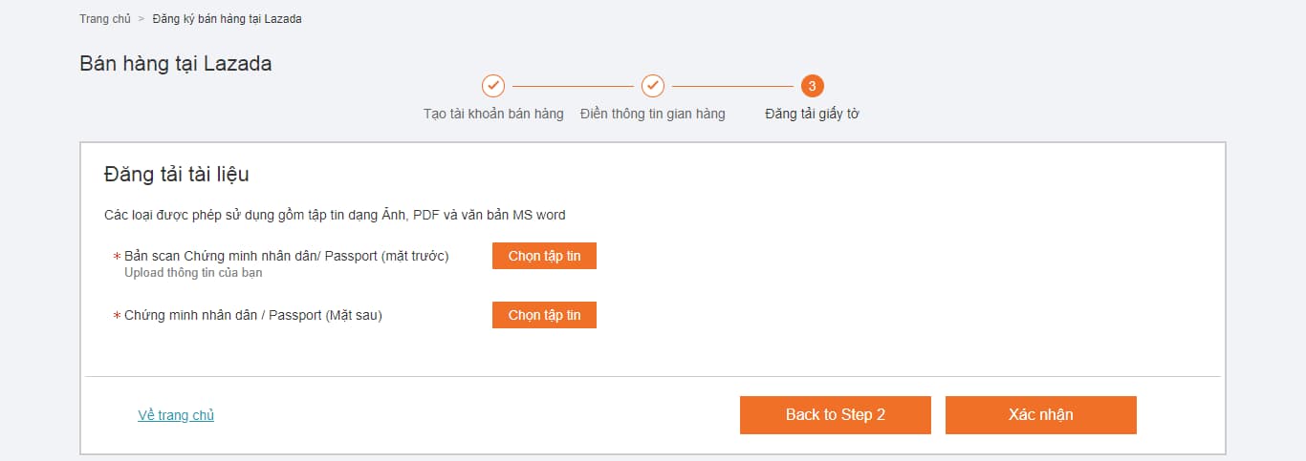1306x461 pixels.
Task: Click the 'Đăng tải tài liệu' section heading
Action: pos(176,175)
